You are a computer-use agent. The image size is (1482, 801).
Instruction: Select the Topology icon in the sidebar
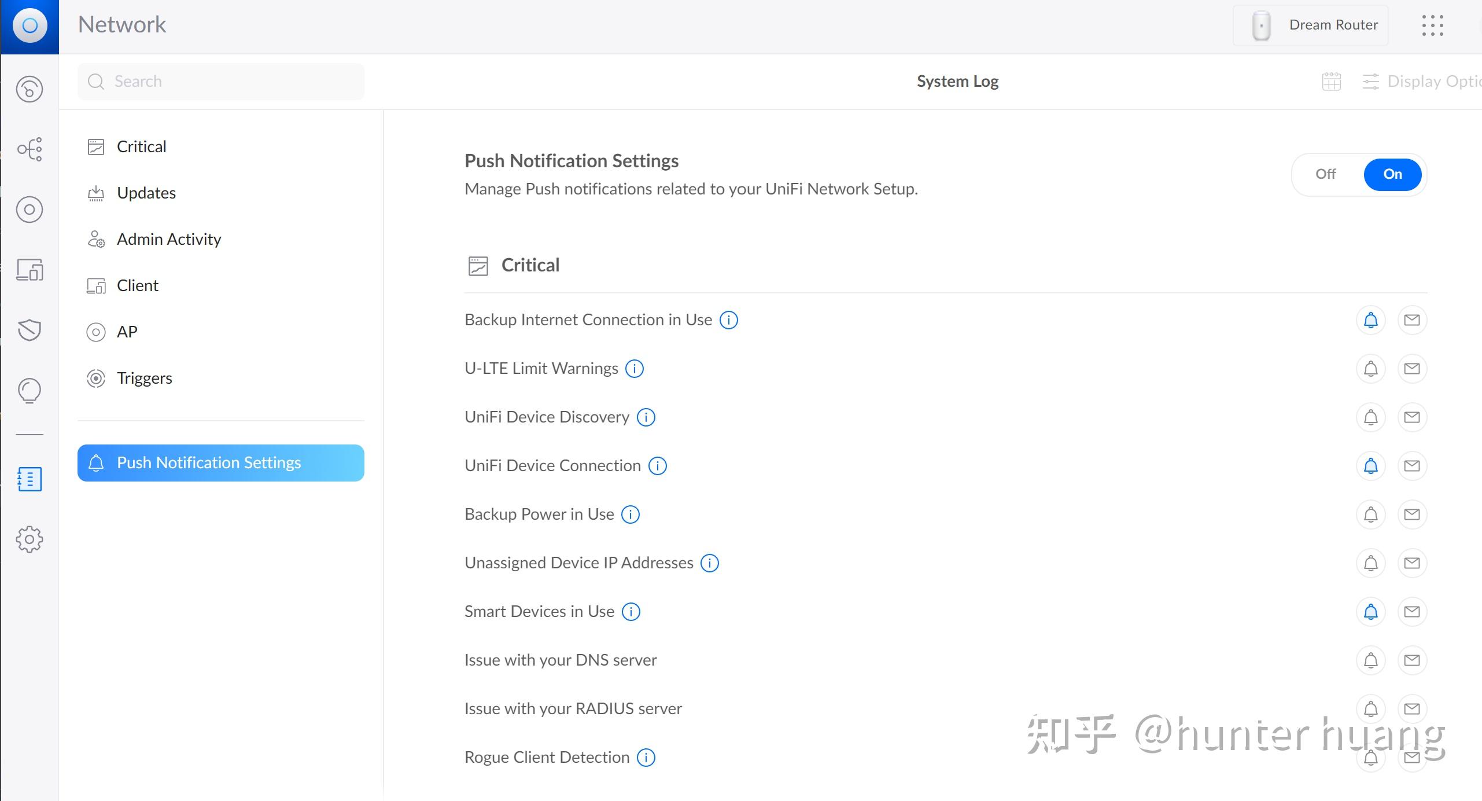click(x=30, y=149)
